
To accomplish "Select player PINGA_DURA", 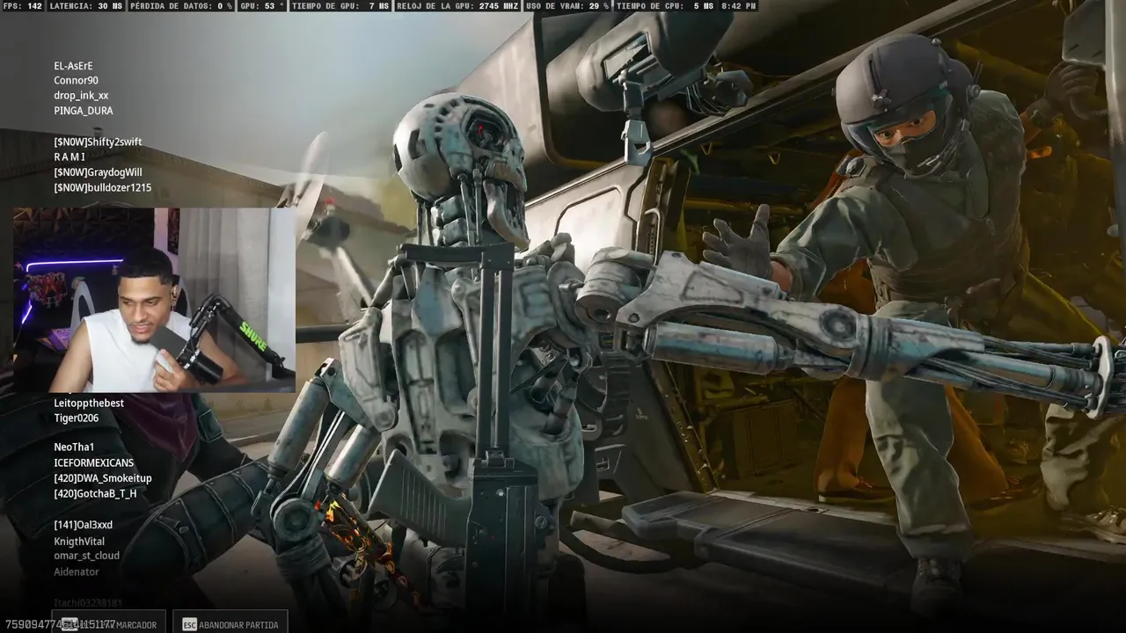I will [83, 111].
